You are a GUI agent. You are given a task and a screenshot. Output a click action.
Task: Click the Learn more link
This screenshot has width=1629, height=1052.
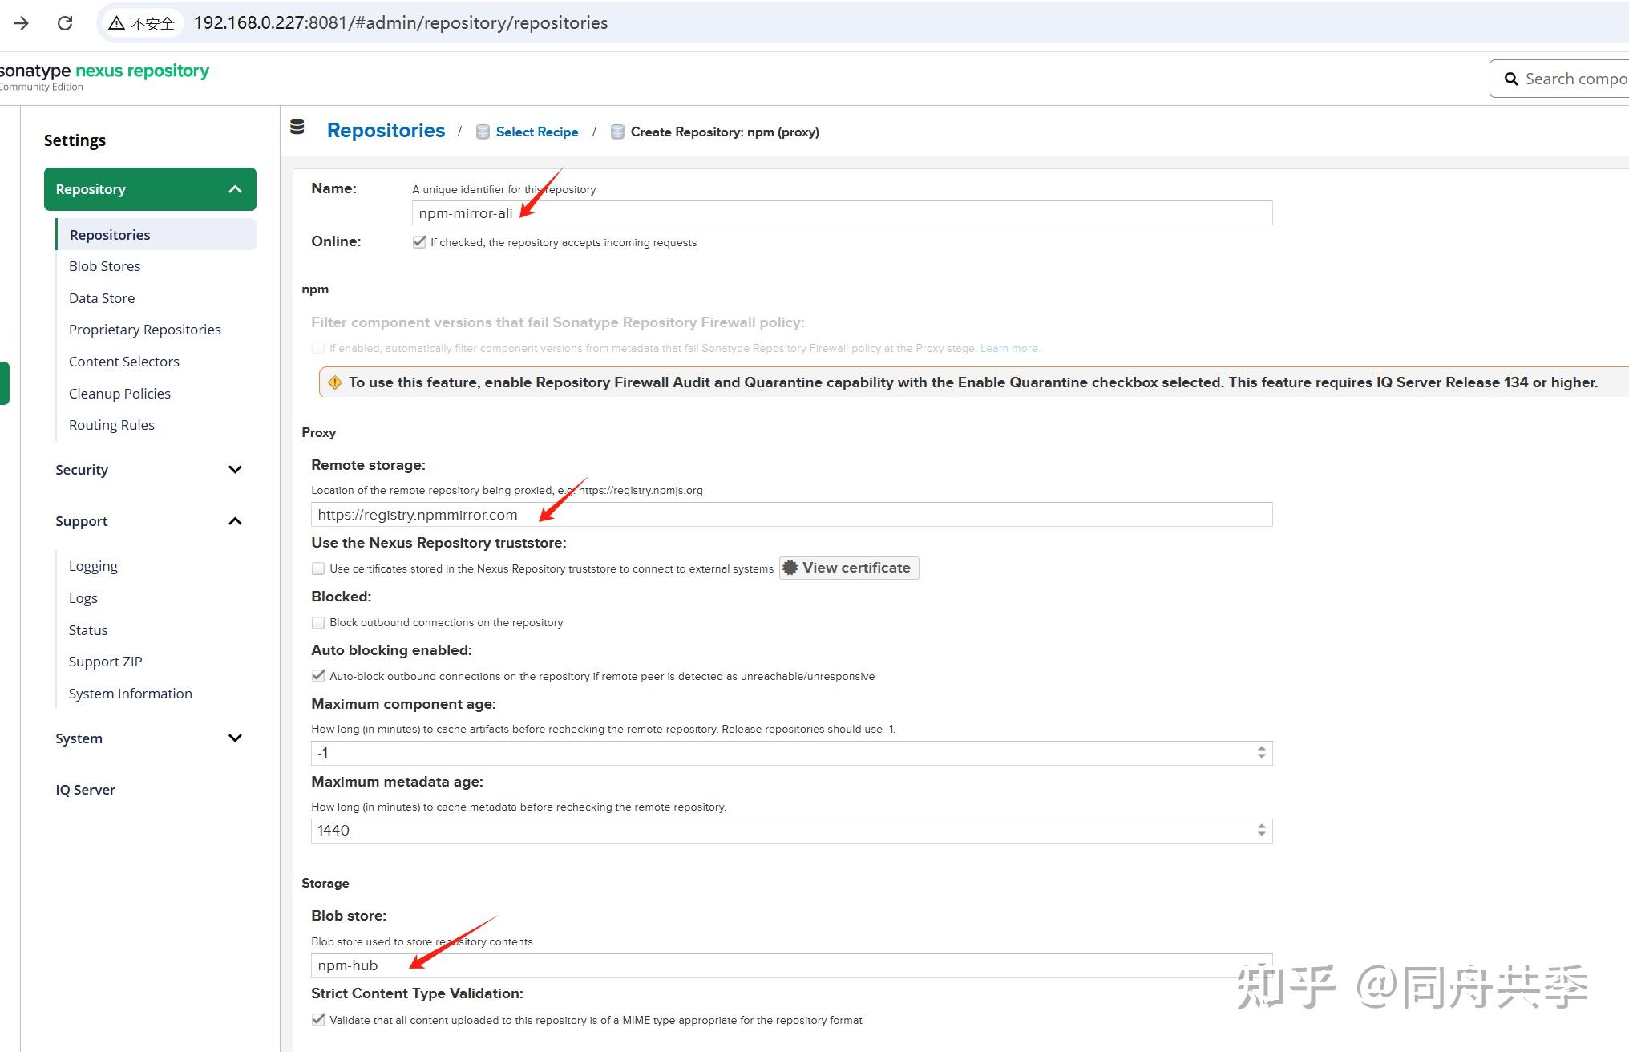pos(1009,348)
